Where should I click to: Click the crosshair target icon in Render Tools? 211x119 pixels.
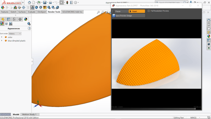point(24,7)
